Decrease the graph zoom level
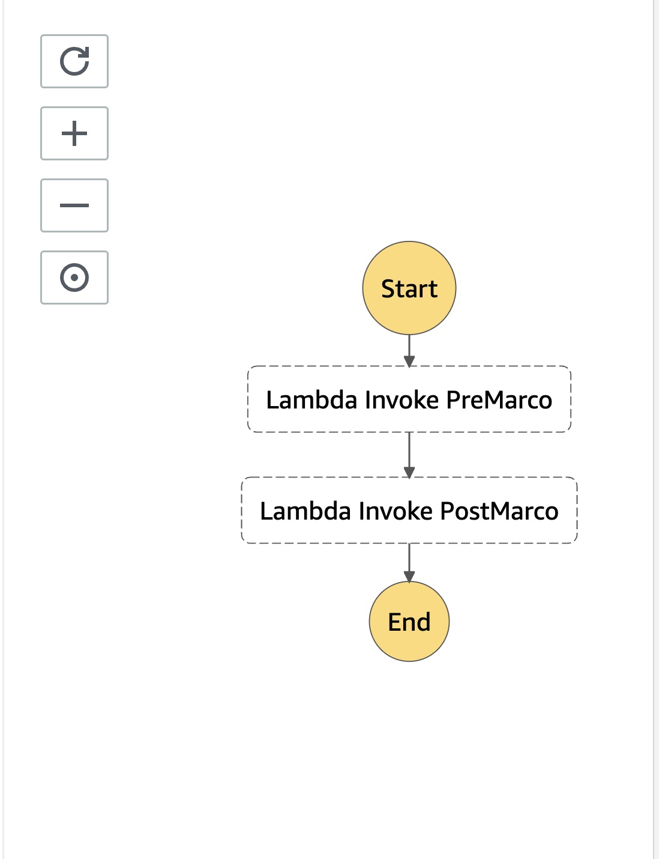The height and width of the screenshot is (859, 659). [x=74, y=205]
